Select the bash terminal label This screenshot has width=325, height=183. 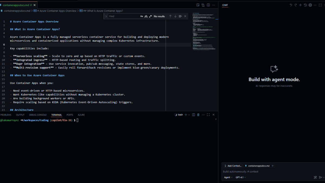179,115
